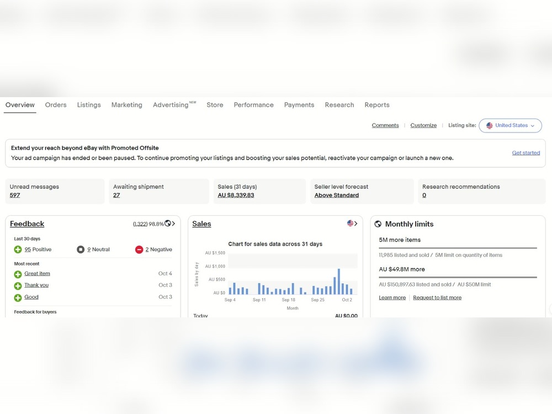Click the grey neutral feedback icon
Image resolution: width=552 pixels, height=414 pixels.
81,250
